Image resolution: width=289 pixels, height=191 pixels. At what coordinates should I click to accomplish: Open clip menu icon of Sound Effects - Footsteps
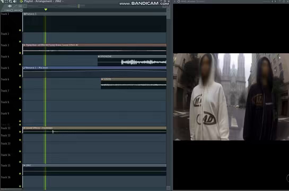pos(24,128)
